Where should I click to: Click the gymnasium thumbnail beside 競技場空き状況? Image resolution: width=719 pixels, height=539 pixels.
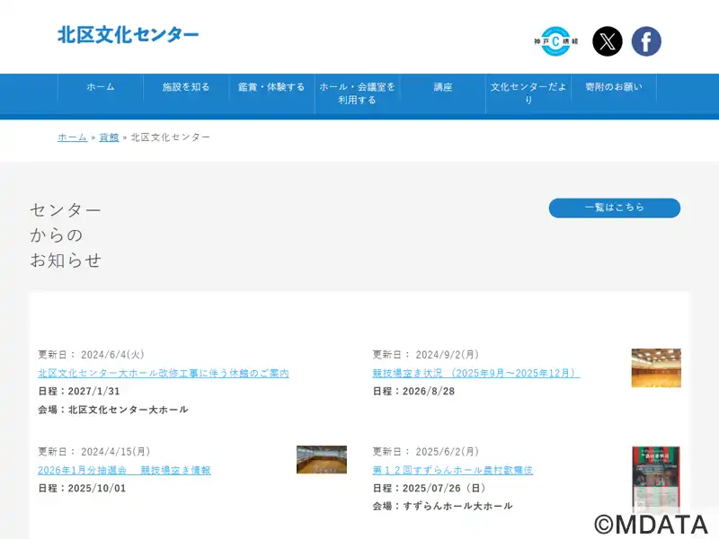656,367
